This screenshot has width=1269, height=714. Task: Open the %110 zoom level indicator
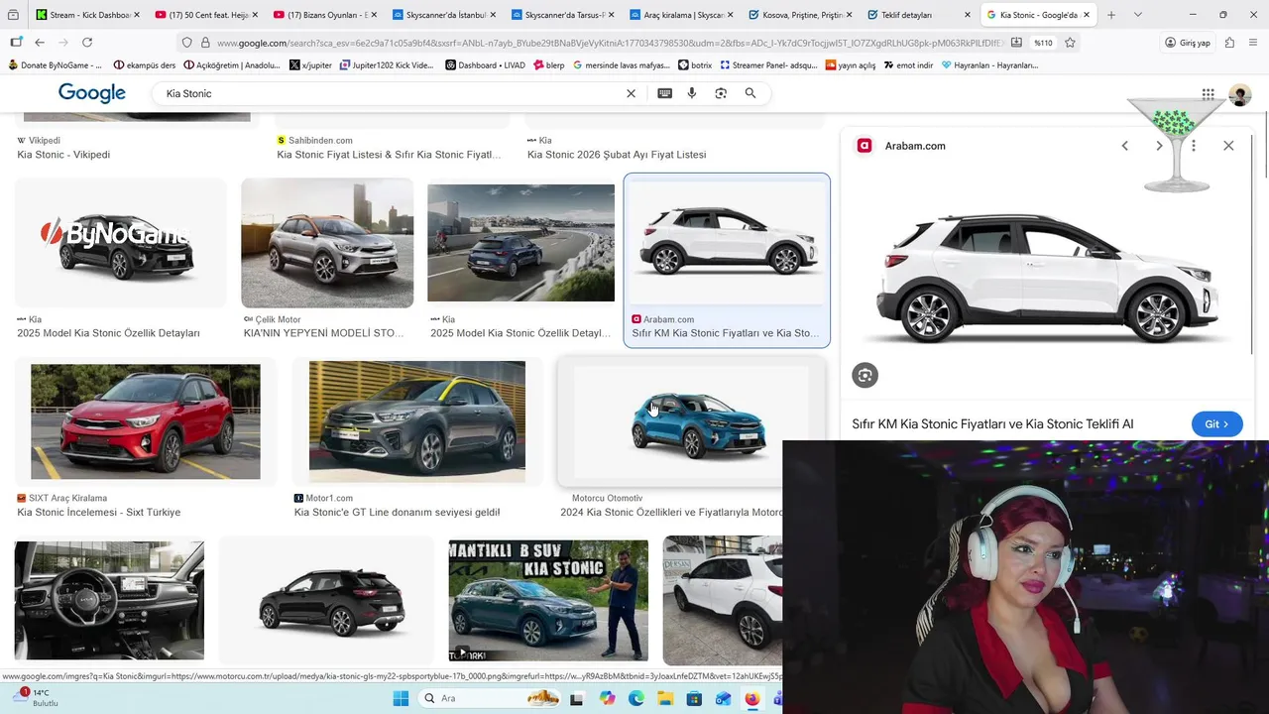[x=1043, y=43]
